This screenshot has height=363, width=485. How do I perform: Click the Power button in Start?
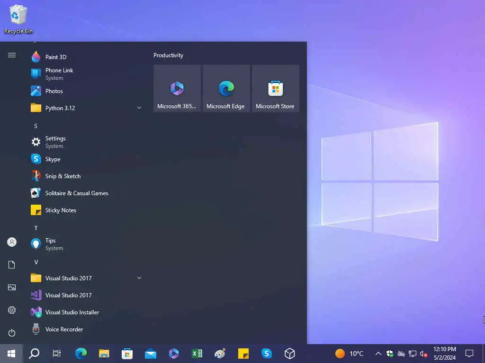(12, 333)
